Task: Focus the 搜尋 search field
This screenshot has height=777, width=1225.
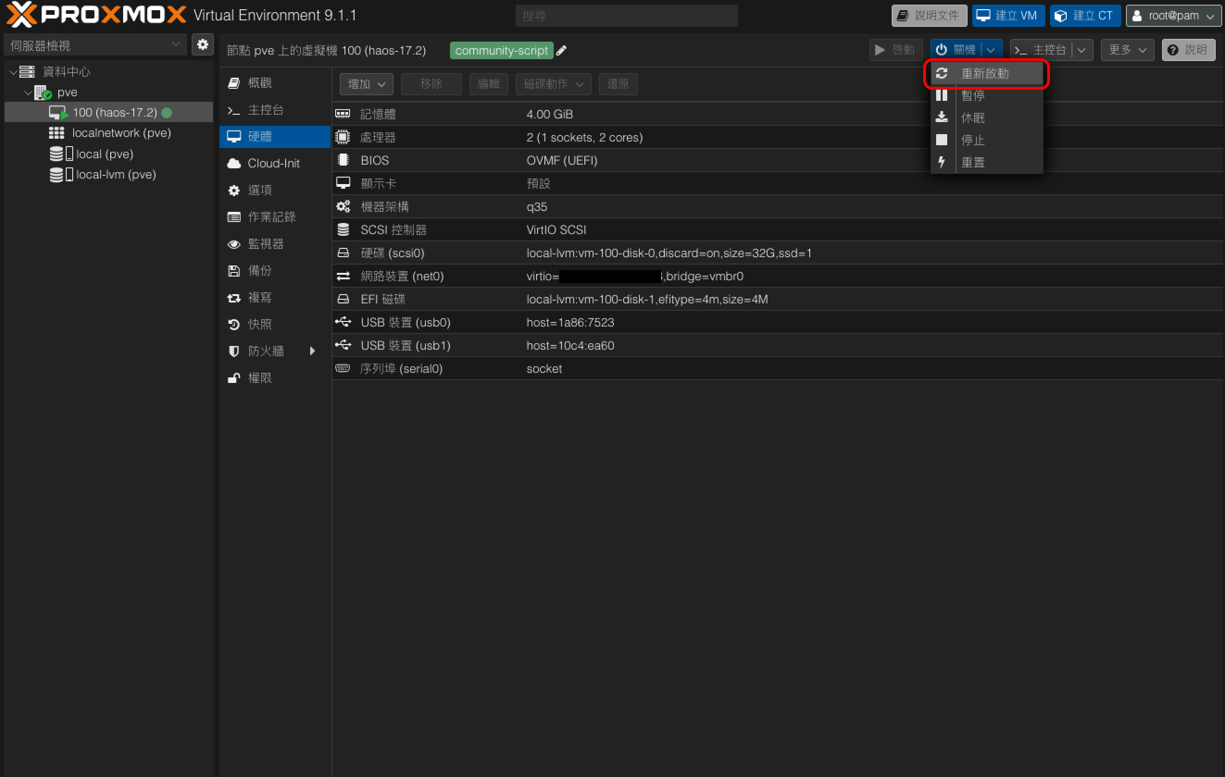Action: 626,16
